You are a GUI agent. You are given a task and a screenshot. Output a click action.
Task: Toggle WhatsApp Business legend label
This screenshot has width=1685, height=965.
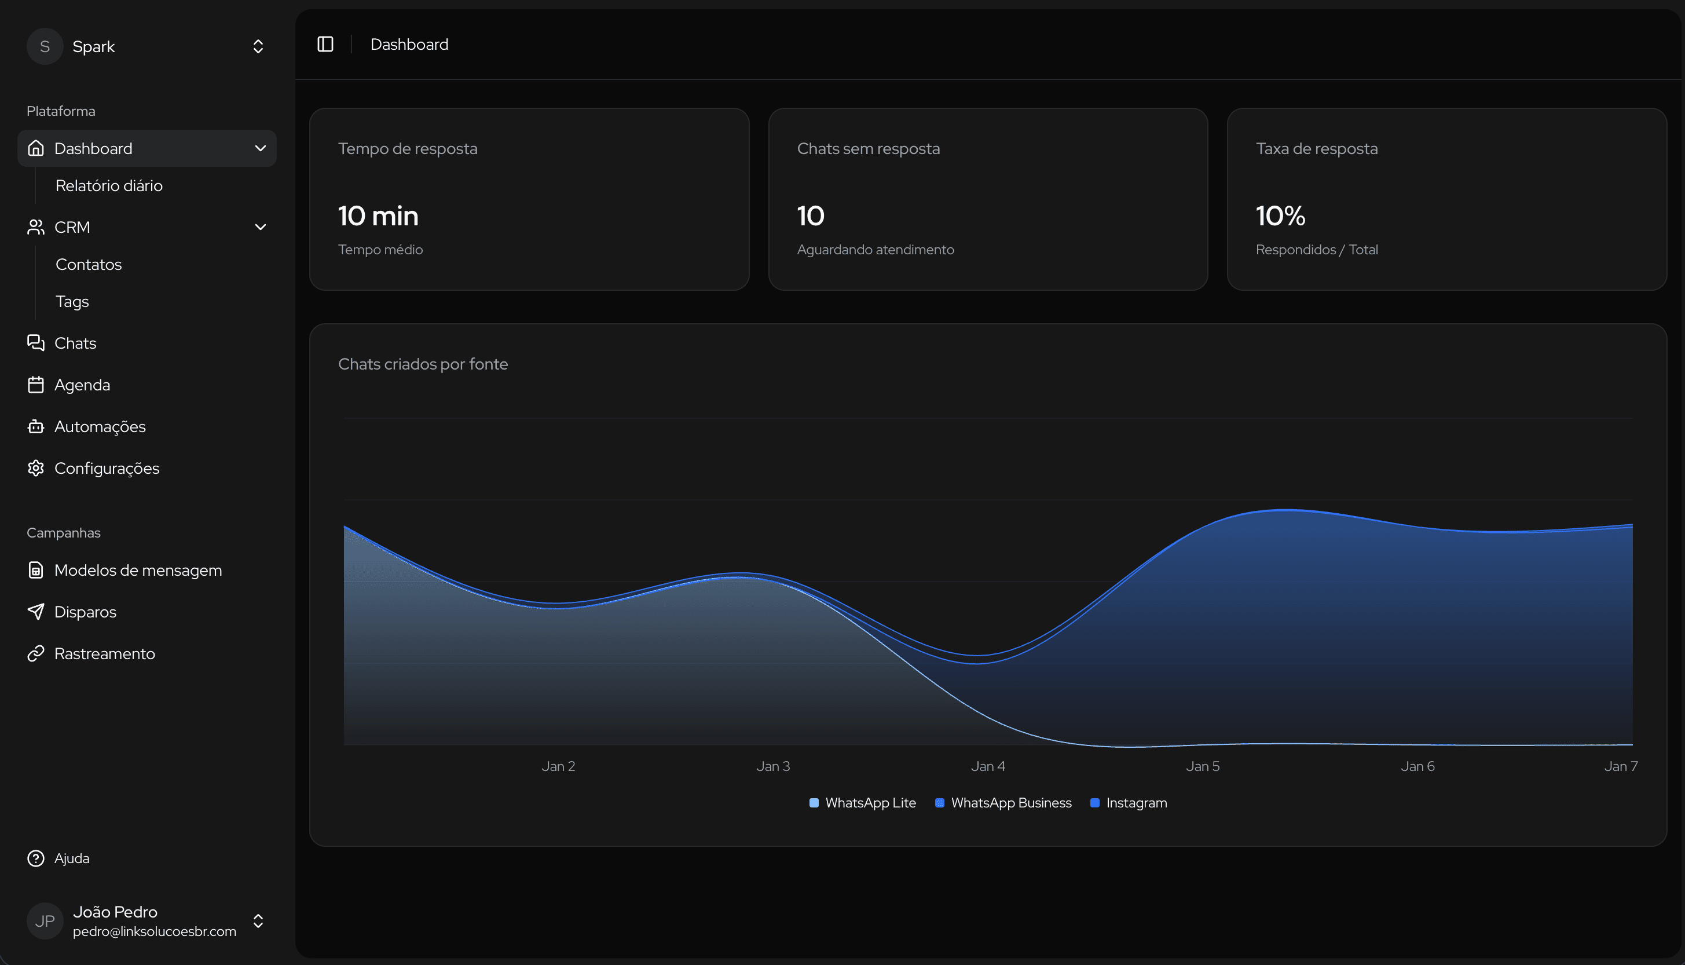tap(1012, 803)
